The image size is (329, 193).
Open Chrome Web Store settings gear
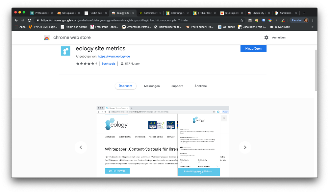(266, 37)
